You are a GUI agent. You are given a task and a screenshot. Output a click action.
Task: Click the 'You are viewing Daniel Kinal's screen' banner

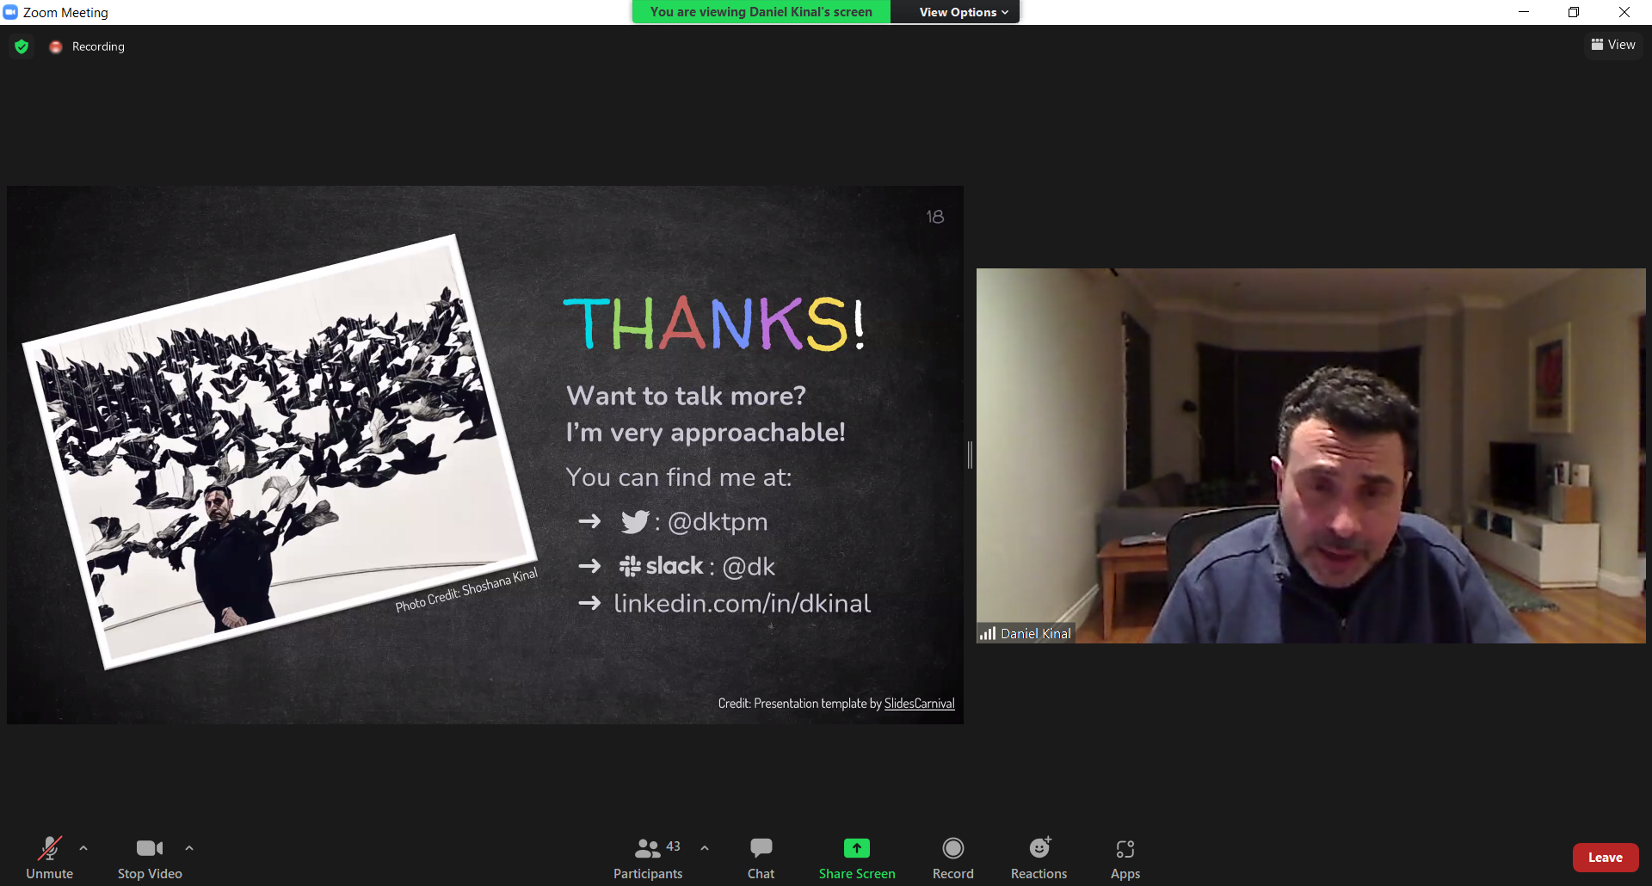(761, 12)
